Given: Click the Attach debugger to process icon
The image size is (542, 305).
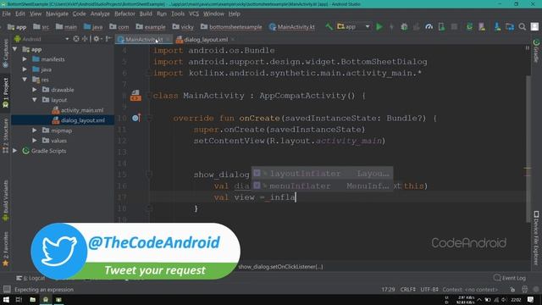Looking at the screenshot, I should 441,26.
